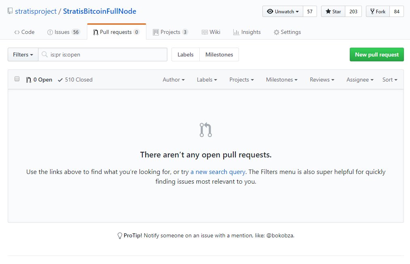Click the New pull request button
Screen dimensions: 410x264
click(x=377, y=54)
